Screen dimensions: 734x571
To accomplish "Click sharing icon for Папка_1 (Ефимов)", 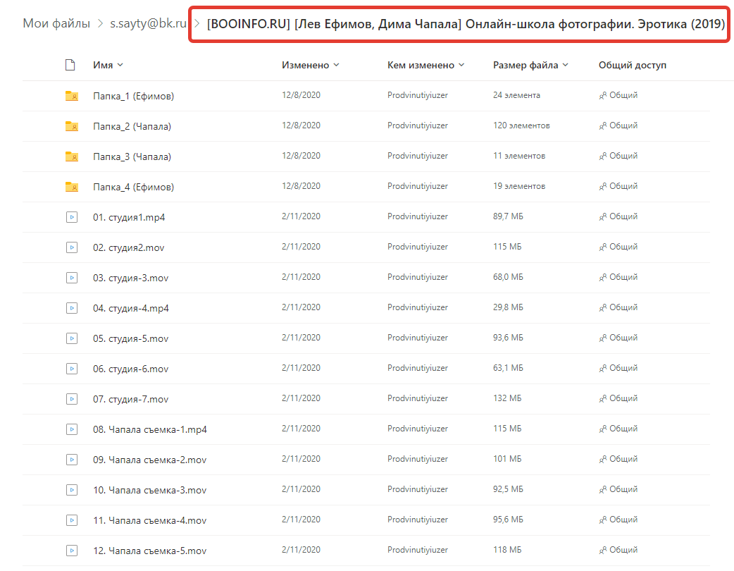I will point(603,96).
